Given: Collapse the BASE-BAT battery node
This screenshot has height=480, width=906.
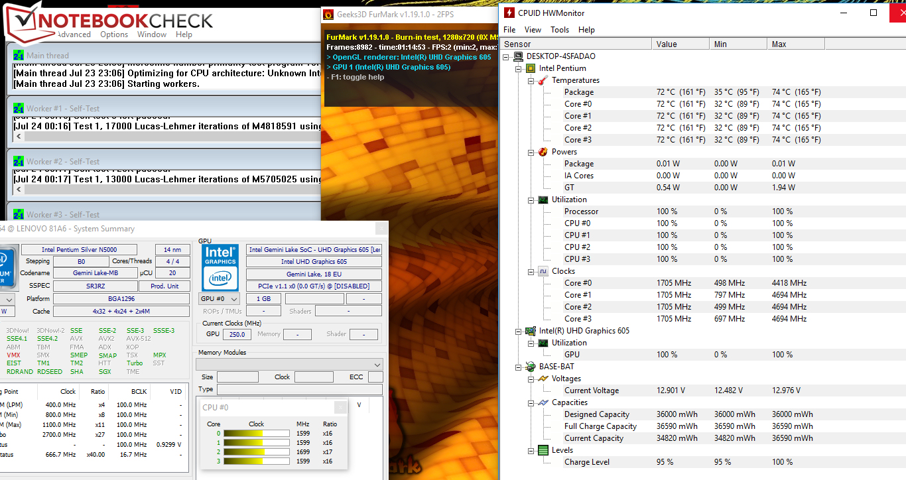Looking at the screenshot, I should pyautogui.click(x=519, y=367).
